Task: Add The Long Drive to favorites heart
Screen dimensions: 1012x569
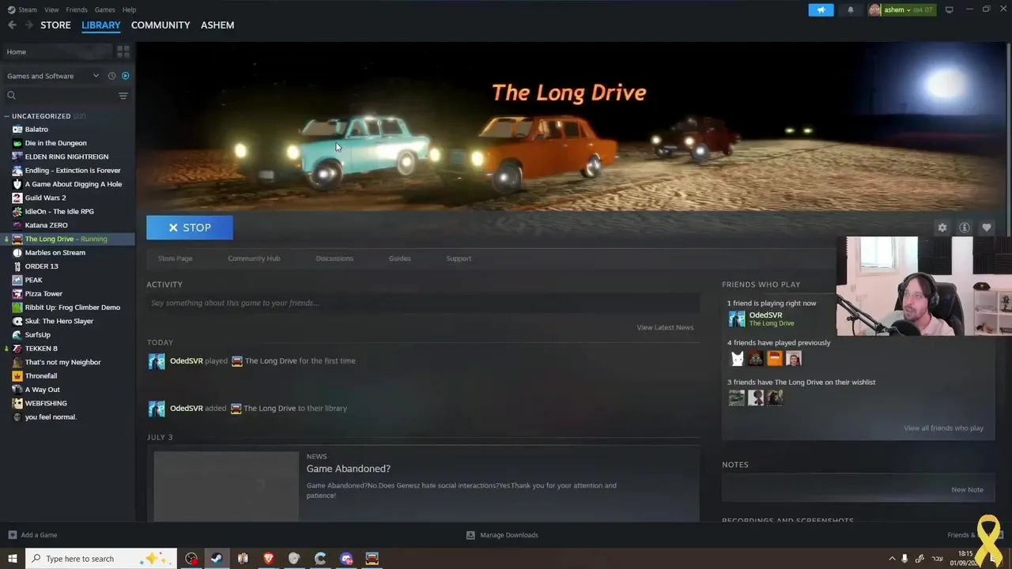Action: [x=987, y=228]
